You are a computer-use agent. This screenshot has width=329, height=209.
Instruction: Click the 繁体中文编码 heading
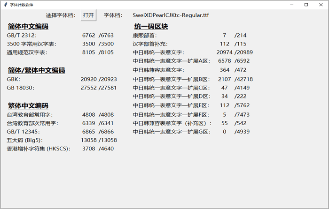tap(28, 105)
